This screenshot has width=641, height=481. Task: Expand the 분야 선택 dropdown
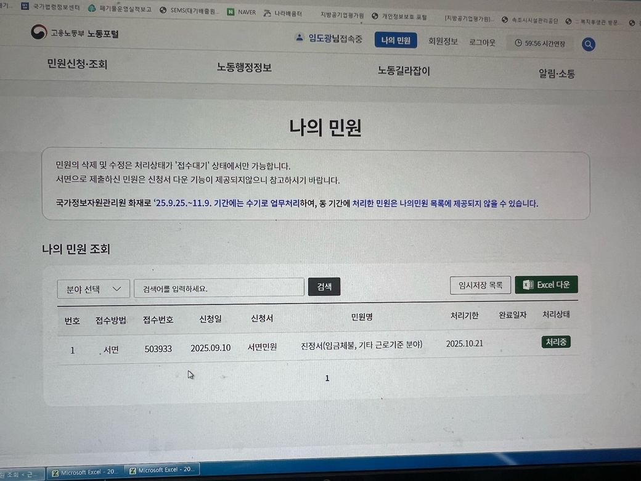point(93,289)
